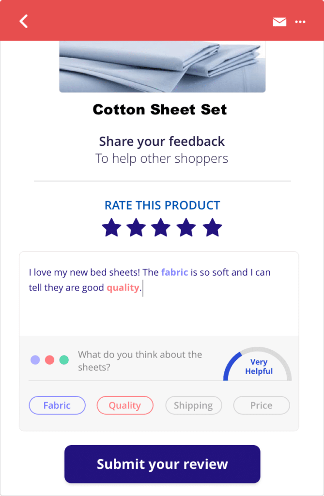Viewport: 324px width, 496px height.
Task: Select the Price tag chip
Action: (261, 405)
